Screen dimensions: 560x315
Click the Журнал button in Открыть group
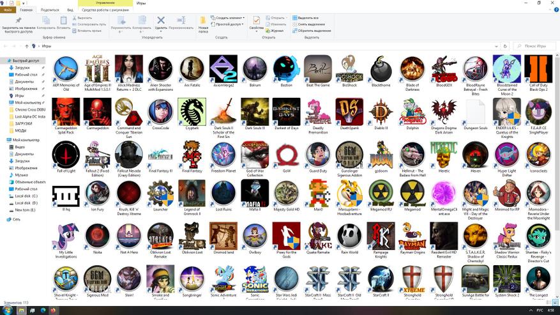point(275,31)
